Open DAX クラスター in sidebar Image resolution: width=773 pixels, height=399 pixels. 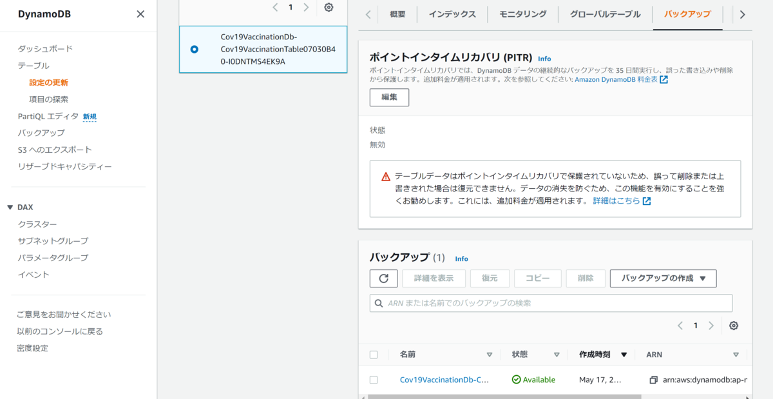(37, 224)
